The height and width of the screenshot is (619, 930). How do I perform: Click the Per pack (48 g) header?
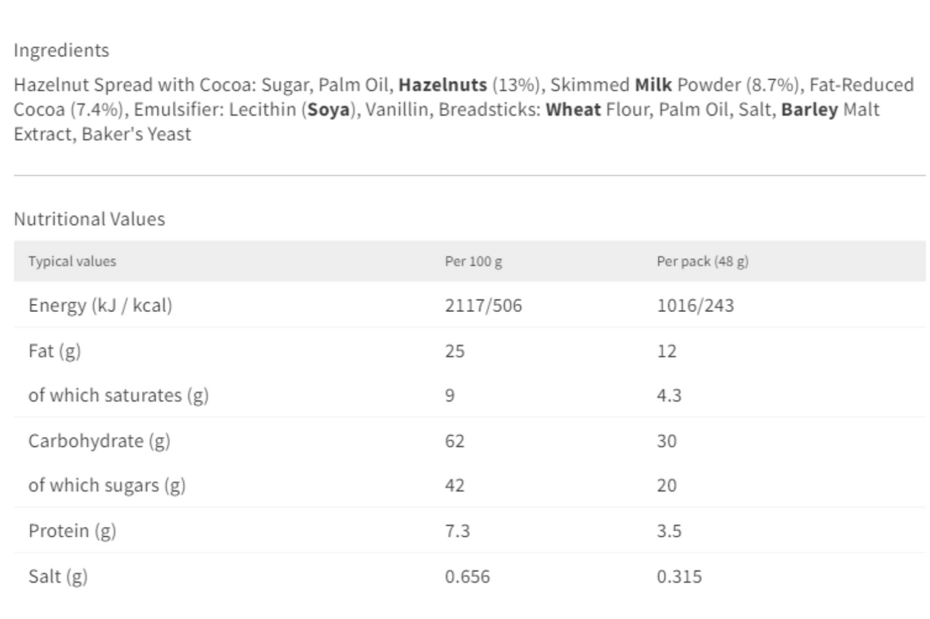pos(703,262)
